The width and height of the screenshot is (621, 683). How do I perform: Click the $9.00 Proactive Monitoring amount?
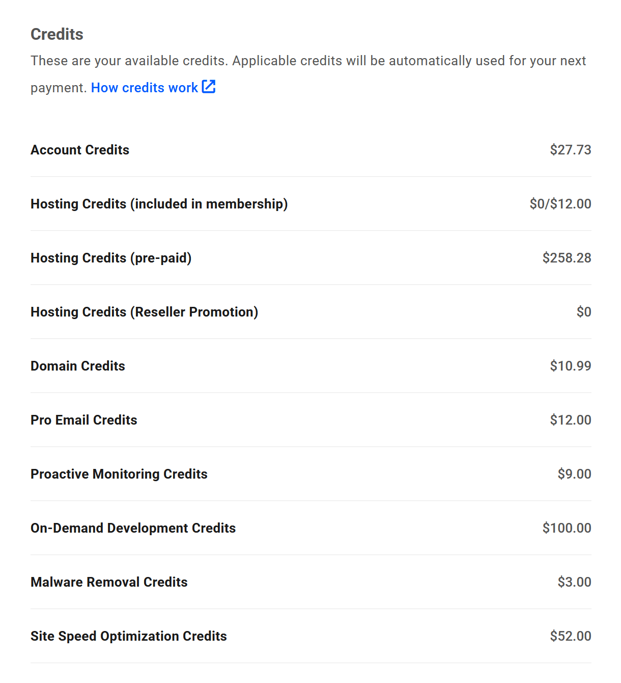click(575, 474)
